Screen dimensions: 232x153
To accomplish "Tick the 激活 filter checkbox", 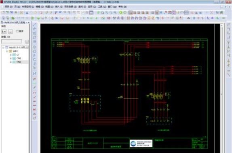I will 17,31.
